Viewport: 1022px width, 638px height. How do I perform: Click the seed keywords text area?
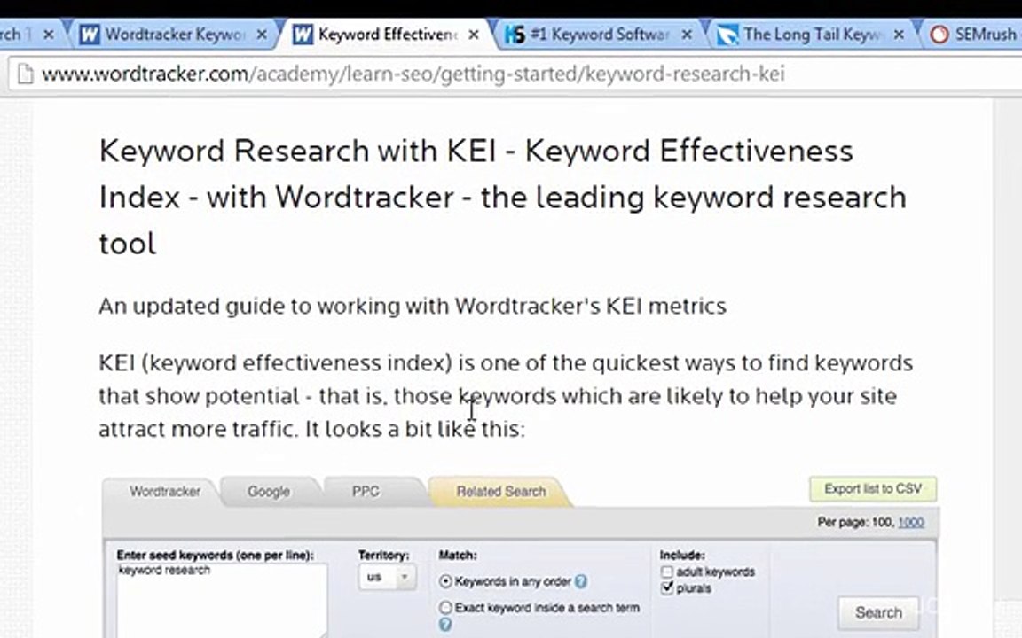tap(222, 600)
